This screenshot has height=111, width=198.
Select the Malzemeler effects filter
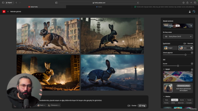pos(181,103)
